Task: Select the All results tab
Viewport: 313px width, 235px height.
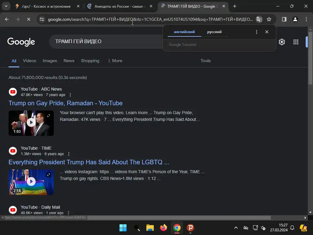Action: [14, 61]
